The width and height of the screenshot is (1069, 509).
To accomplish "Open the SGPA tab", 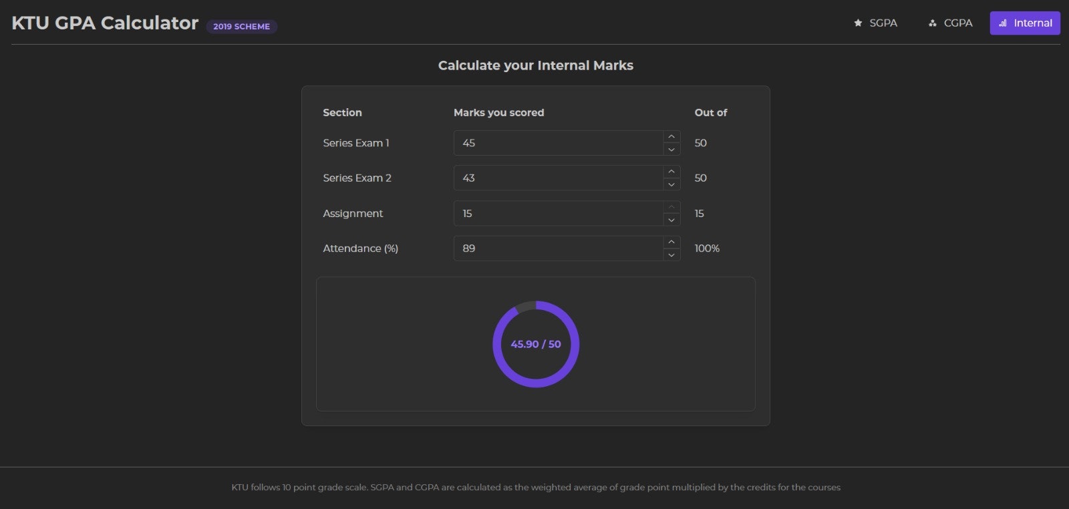I will pos(875,23).
